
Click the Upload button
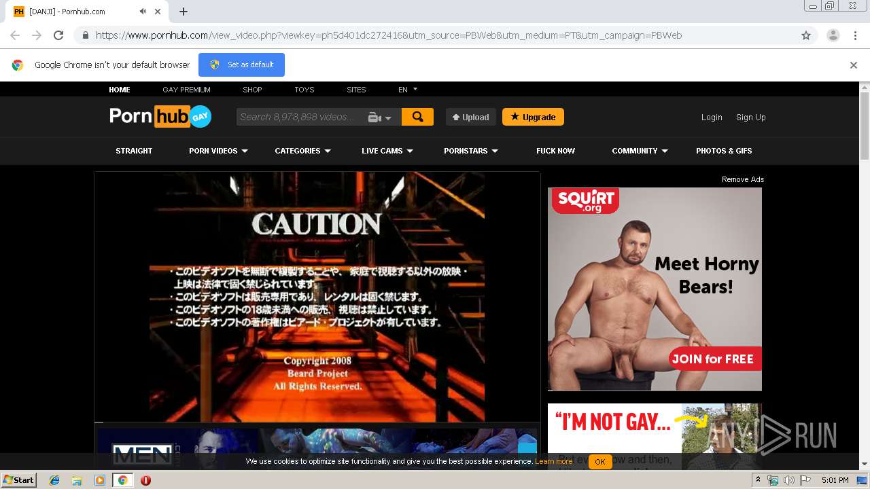tap(471, 117)
